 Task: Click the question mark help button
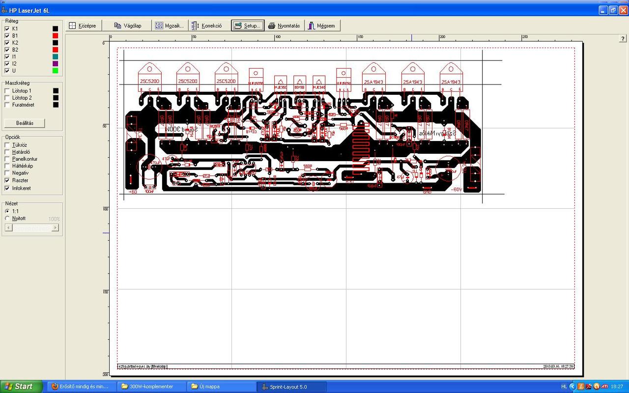pos(623,39)
